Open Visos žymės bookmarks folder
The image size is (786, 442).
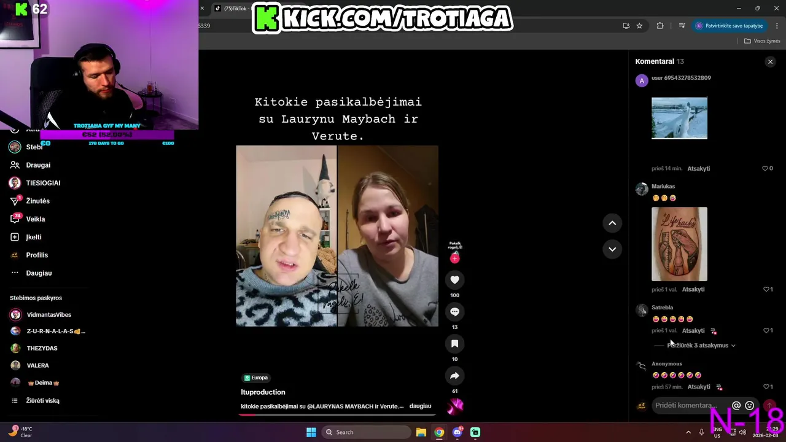point(762,41)
